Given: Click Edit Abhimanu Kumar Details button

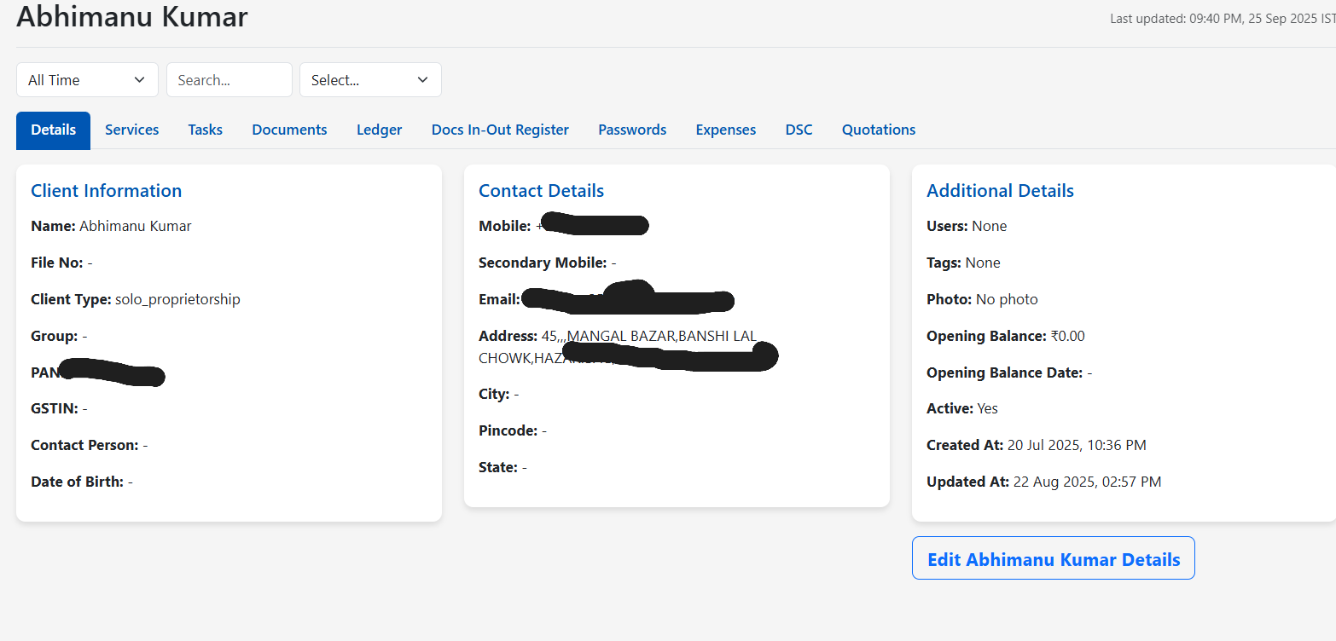Looking at the screenshot, I should pyautogui.click(x=1053, y=558).
